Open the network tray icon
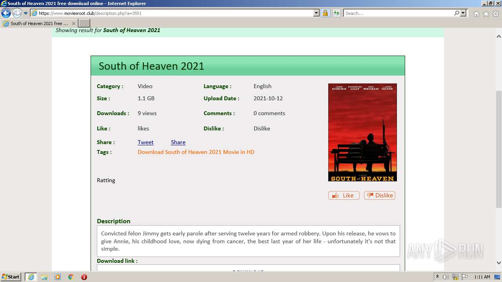502x282 pixels. (x=455, y=277)
